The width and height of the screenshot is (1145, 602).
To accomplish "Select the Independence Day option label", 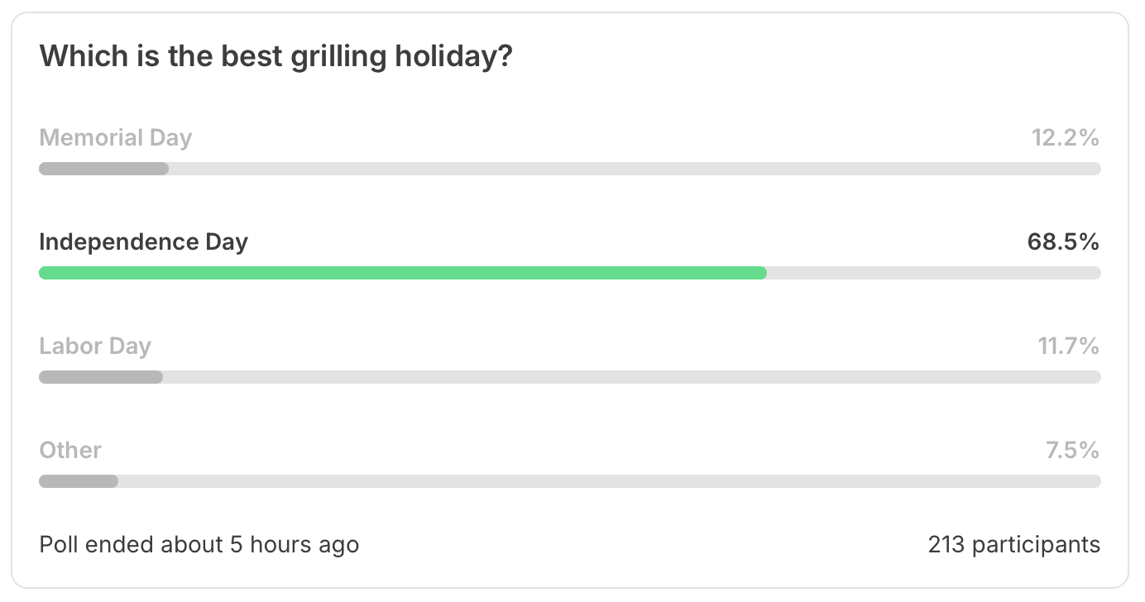I will pos(144,241).
